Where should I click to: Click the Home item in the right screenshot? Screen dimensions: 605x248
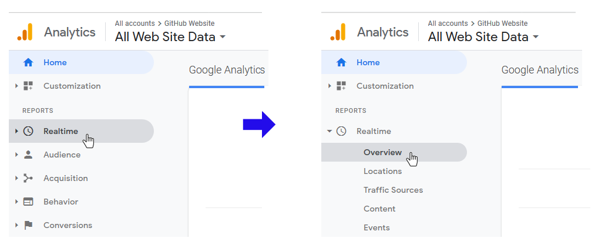click(368, 62)
